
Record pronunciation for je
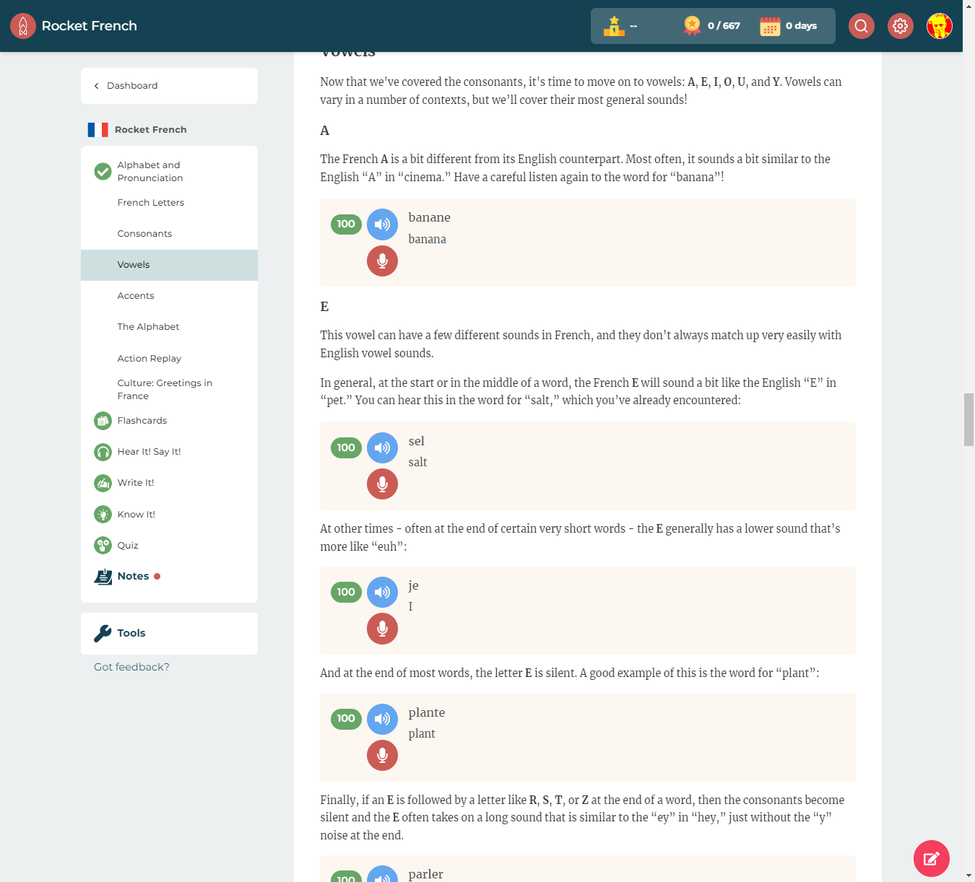pyautogui.click(x=383, y=629)
